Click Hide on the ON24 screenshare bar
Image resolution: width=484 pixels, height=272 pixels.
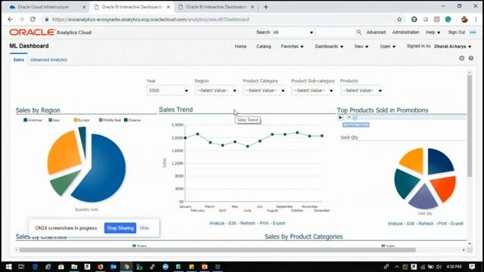[x=144, y=228]
